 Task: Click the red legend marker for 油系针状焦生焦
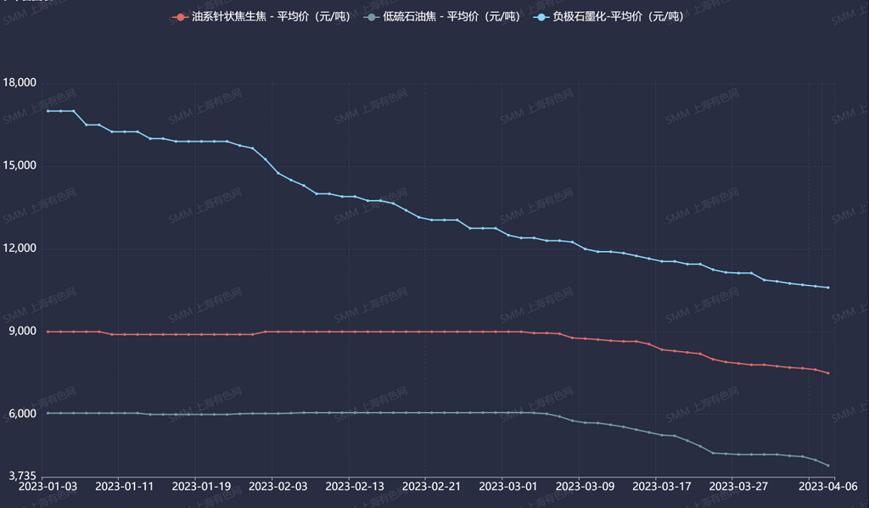(180, 17)
